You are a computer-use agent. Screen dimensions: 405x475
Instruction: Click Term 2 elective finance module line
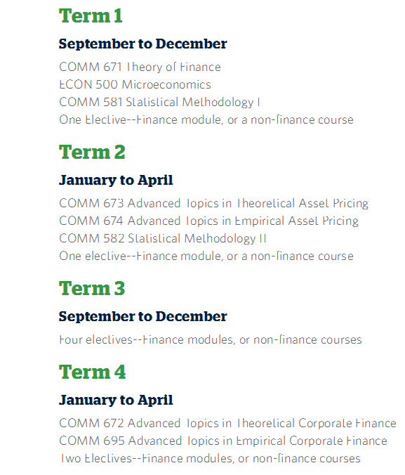pyautogui.click(x=206, y=256)
